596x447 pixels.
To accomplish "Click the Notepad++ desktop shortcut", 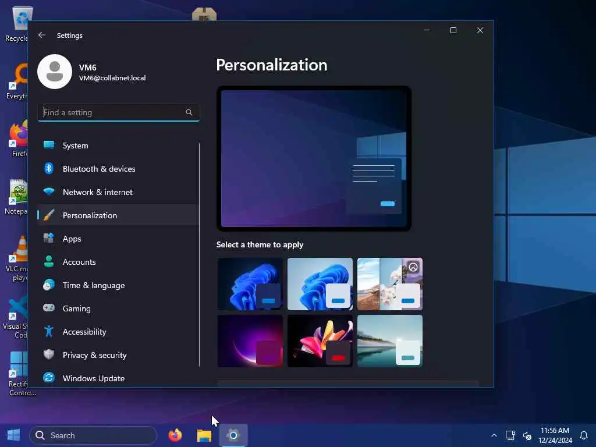I will click(x=16, y=197).
